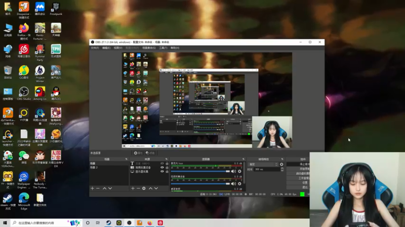
Task: Lock the 显示器采集 source
Action: pos(167,172)
